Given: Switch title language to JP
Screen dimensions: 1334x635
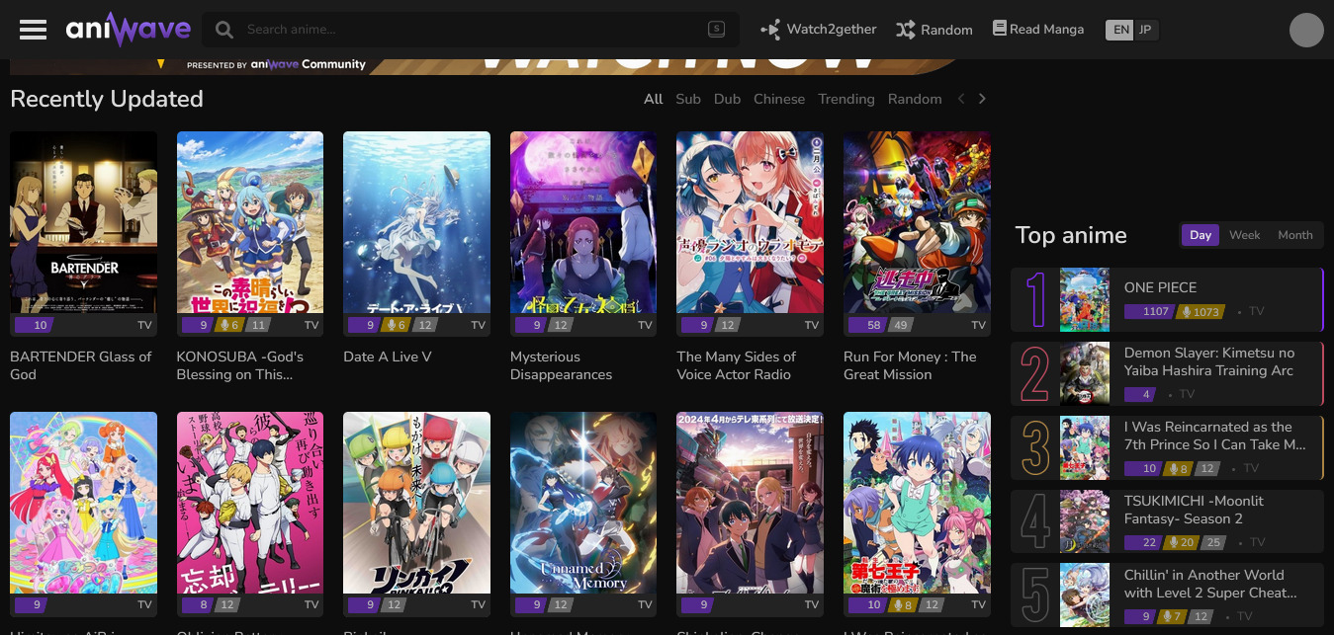Looking at the screenshot, I should pos(1145,30).
